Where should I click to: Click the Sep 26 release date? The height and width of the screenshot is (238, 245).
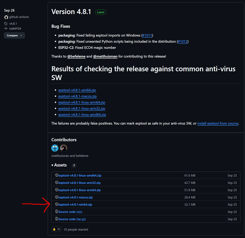coord(9,11)
